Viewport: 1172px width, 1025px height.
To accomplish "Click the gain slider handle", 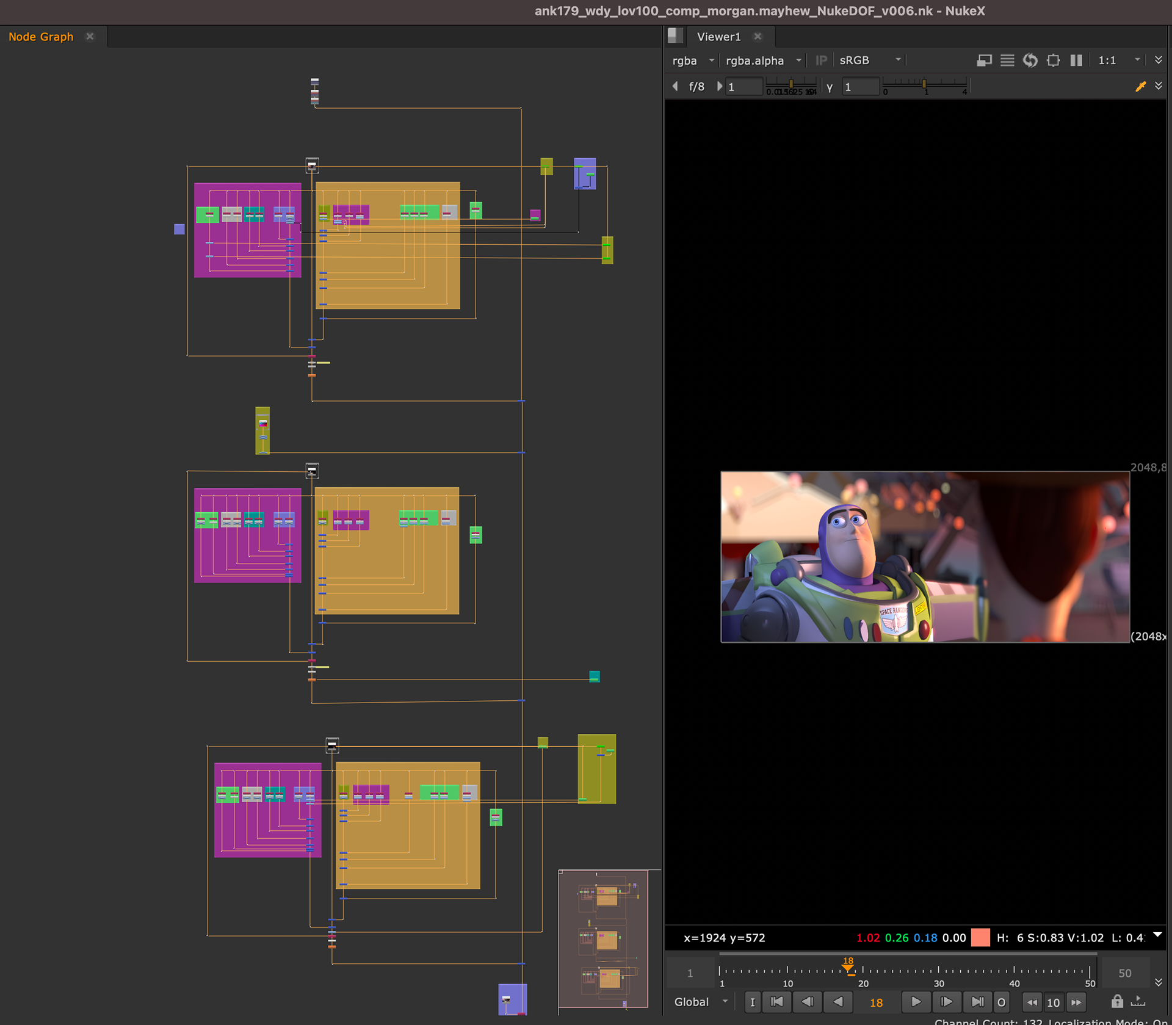I will pos(791,83).
